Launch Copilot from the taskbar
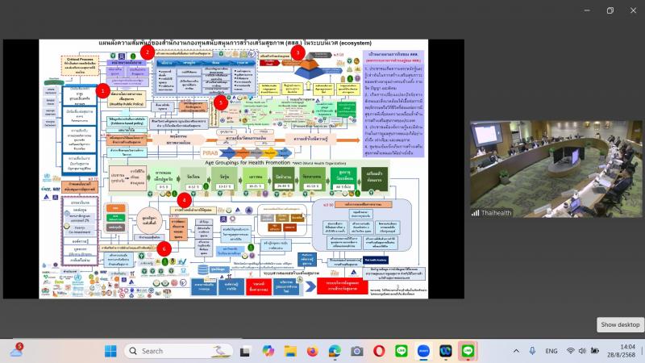 tap(268, 351)
